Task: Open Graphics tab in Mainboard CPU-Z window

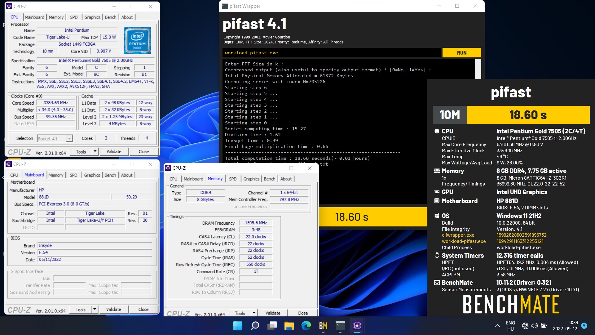Action: tap(92, 175)
